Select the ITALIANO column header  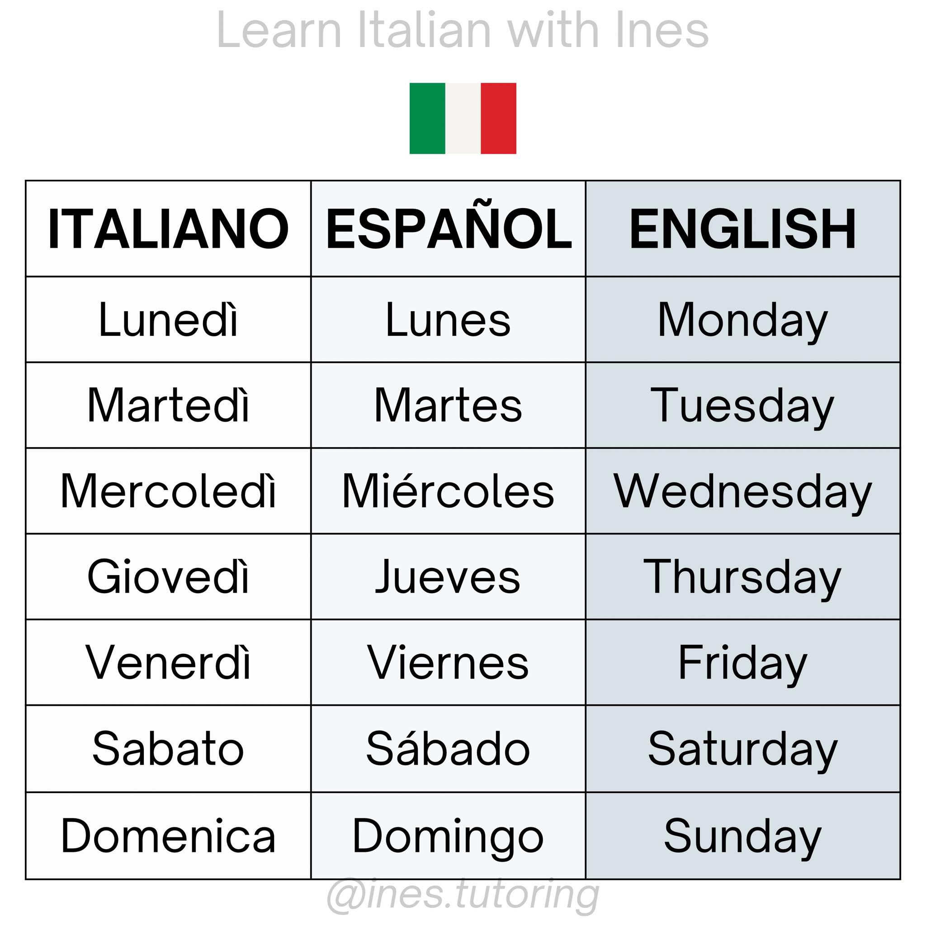click(x=168, y=229)
